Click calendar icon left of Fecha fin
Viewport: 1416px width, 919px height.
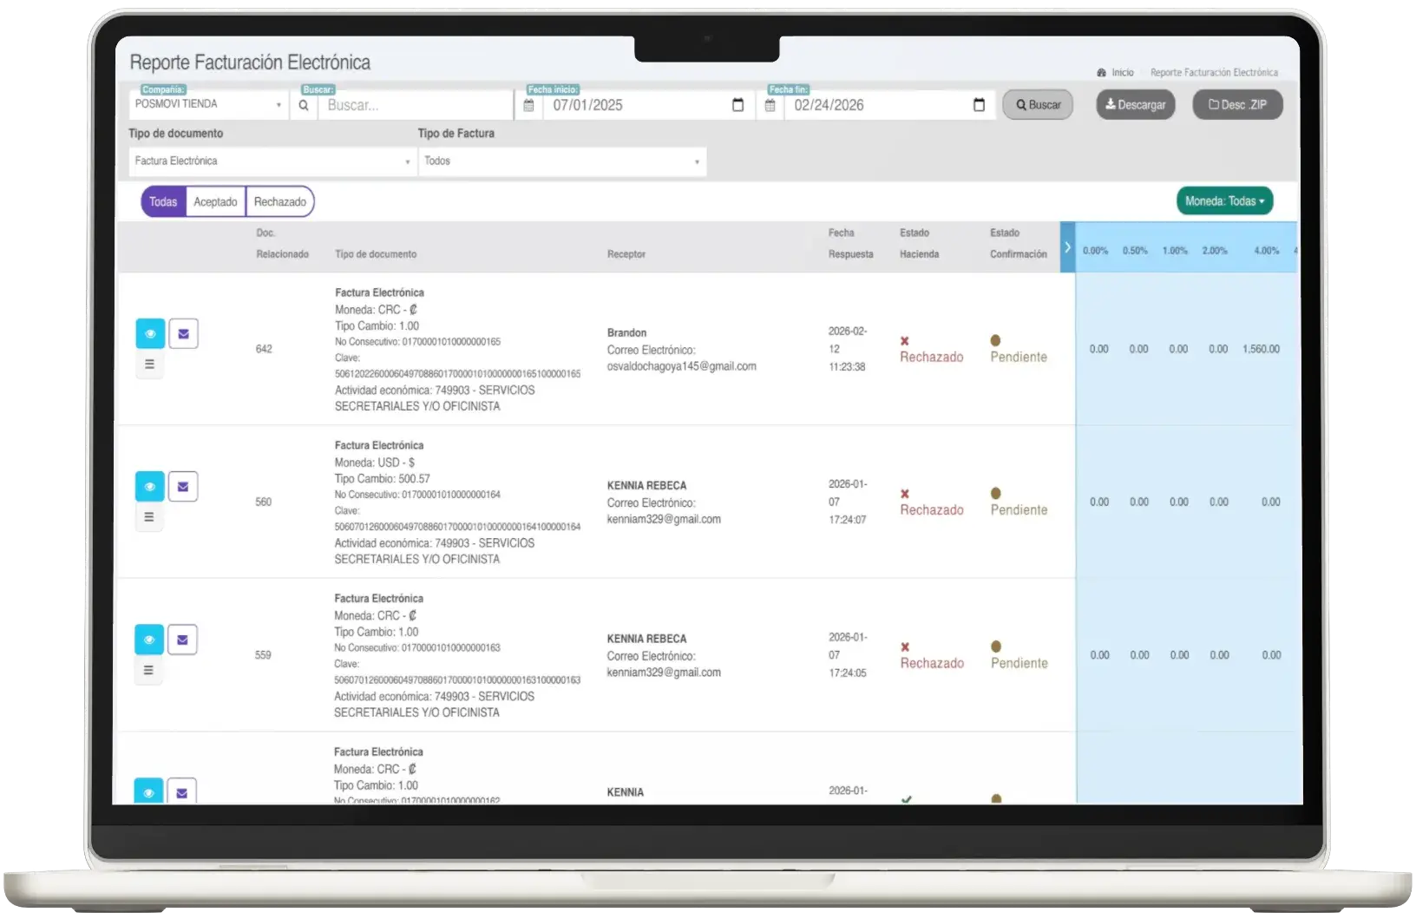770,105
